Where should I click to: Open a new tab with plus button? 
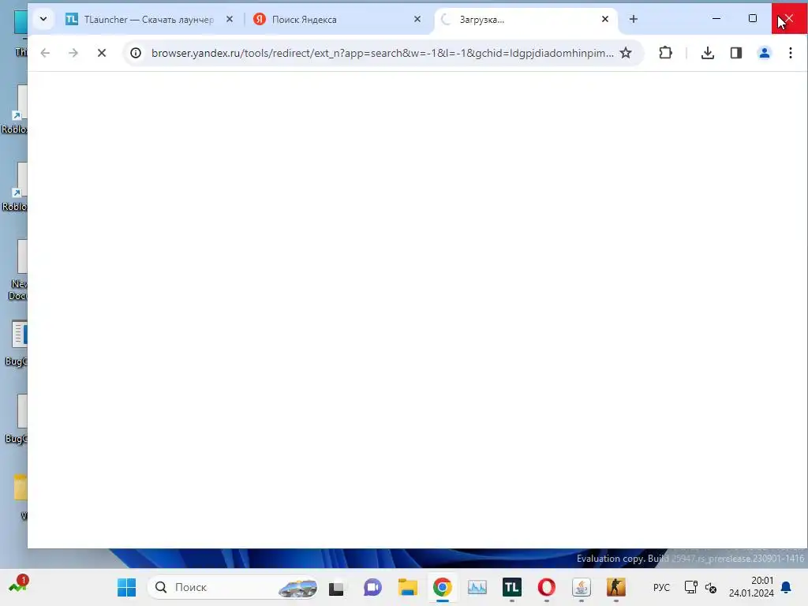(x=634, y=19)
